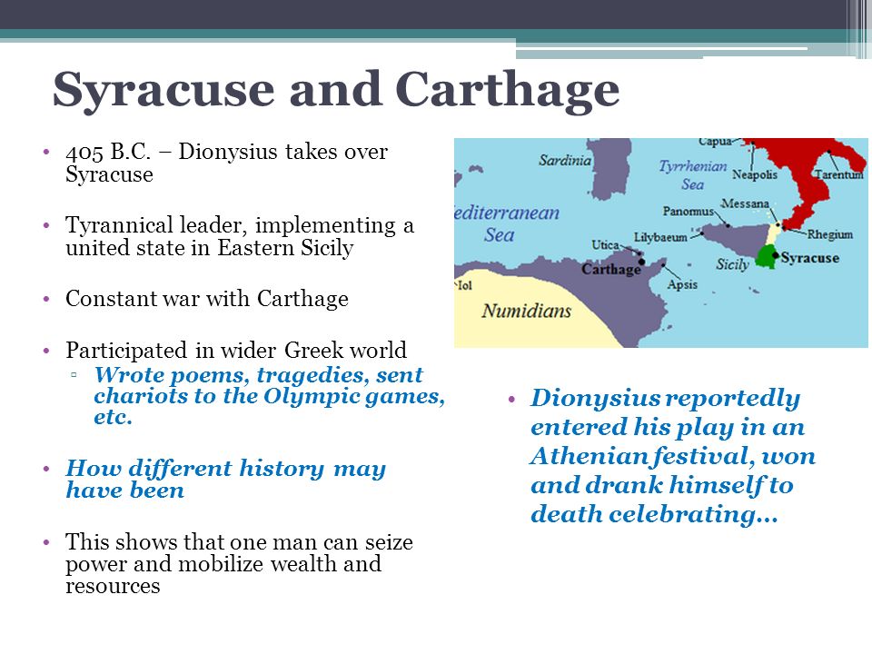Click the 'Constant war with Carthage' bullet
872x654 pixels.
click(x=207, y=299)
